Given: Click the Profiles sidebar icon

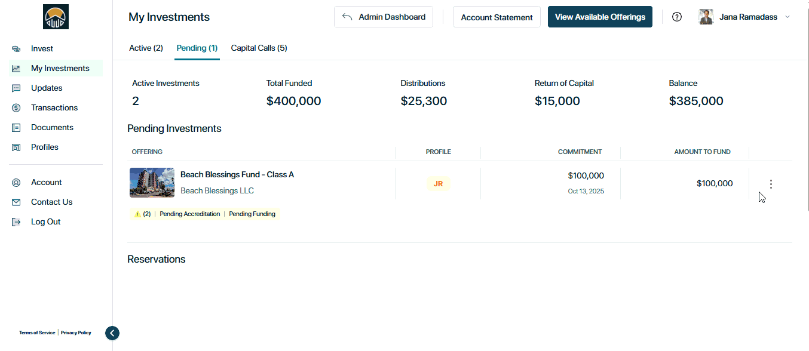Looking at the screenshot, I should point(16,147).
